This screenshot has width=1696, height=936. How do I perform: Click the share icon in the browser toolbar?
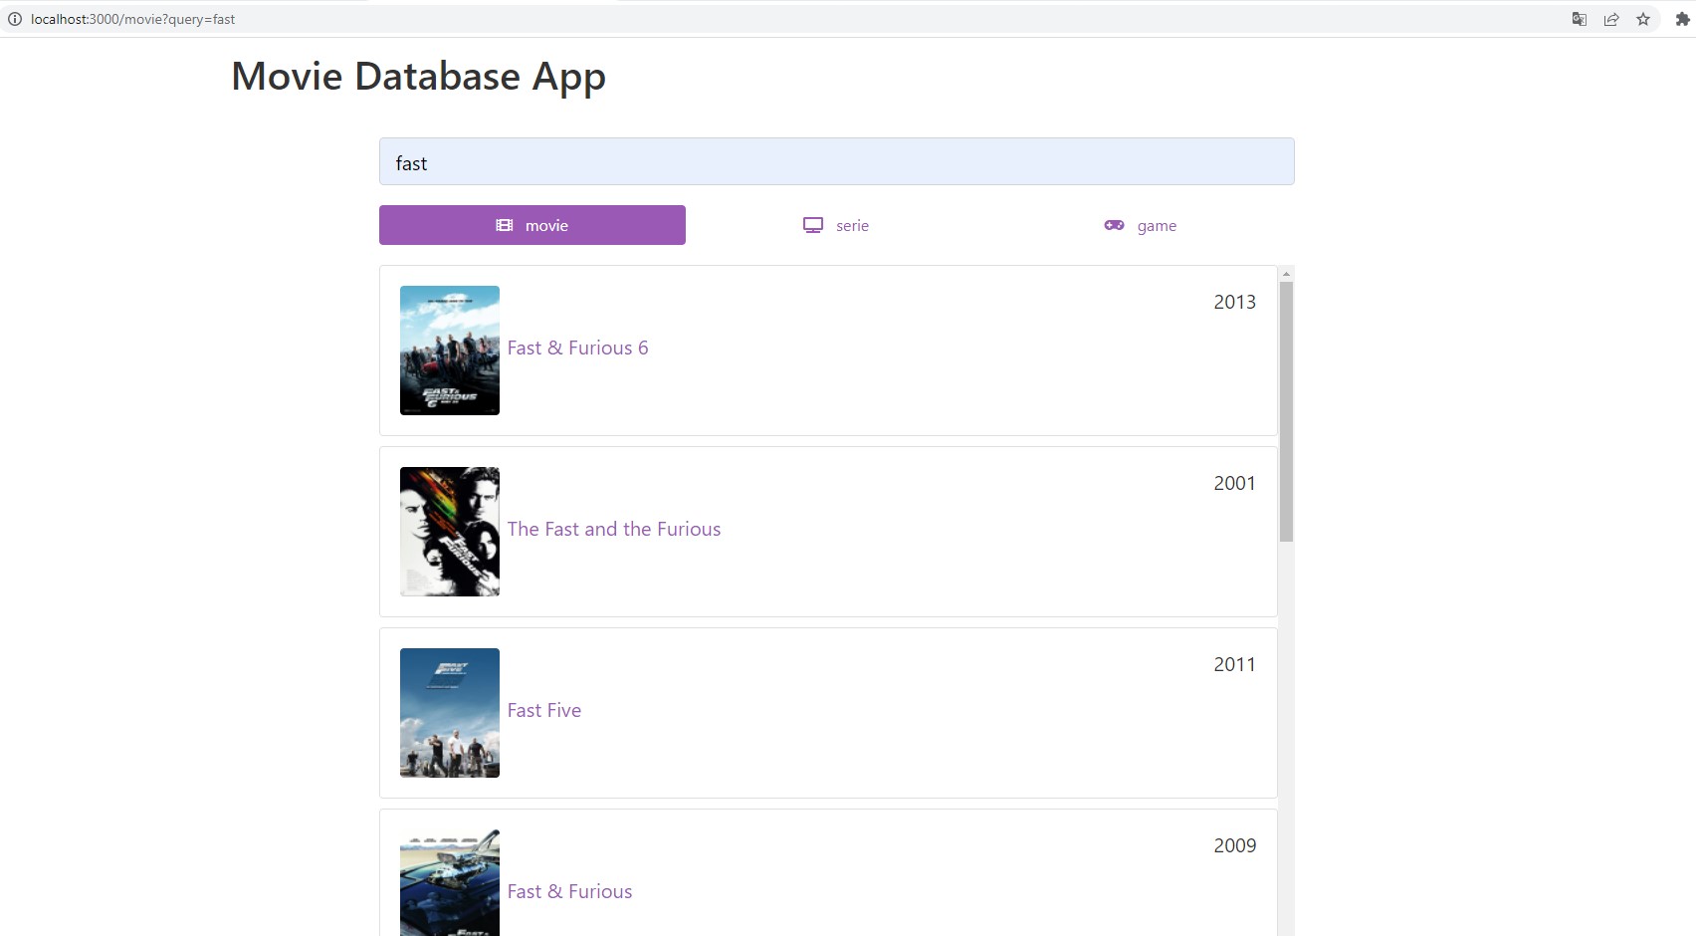click(1611, 19)
